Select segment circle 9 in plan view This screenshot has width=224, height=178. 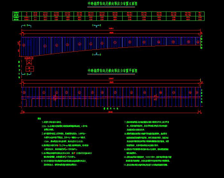145,93
